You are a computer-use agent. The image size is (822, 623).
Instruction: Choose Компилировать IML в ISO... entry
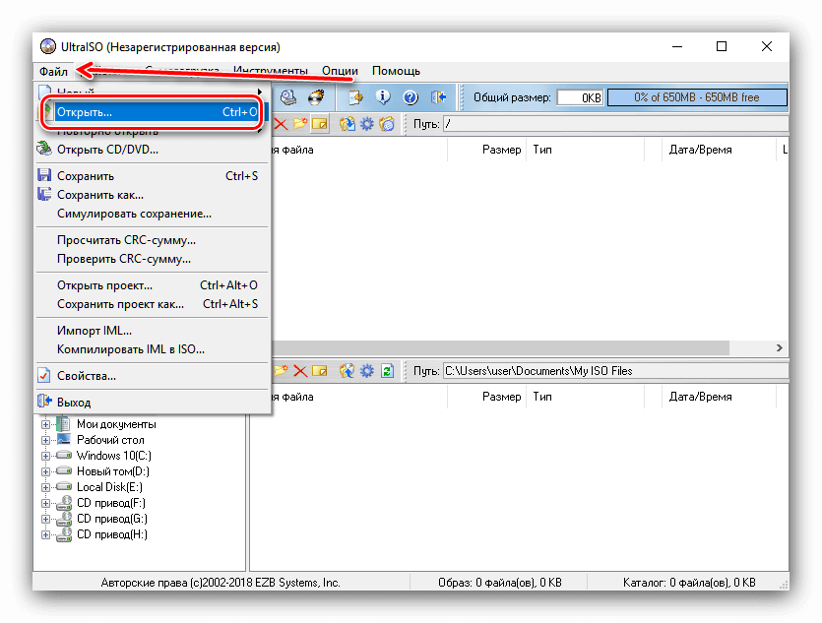tap(152, 349)
